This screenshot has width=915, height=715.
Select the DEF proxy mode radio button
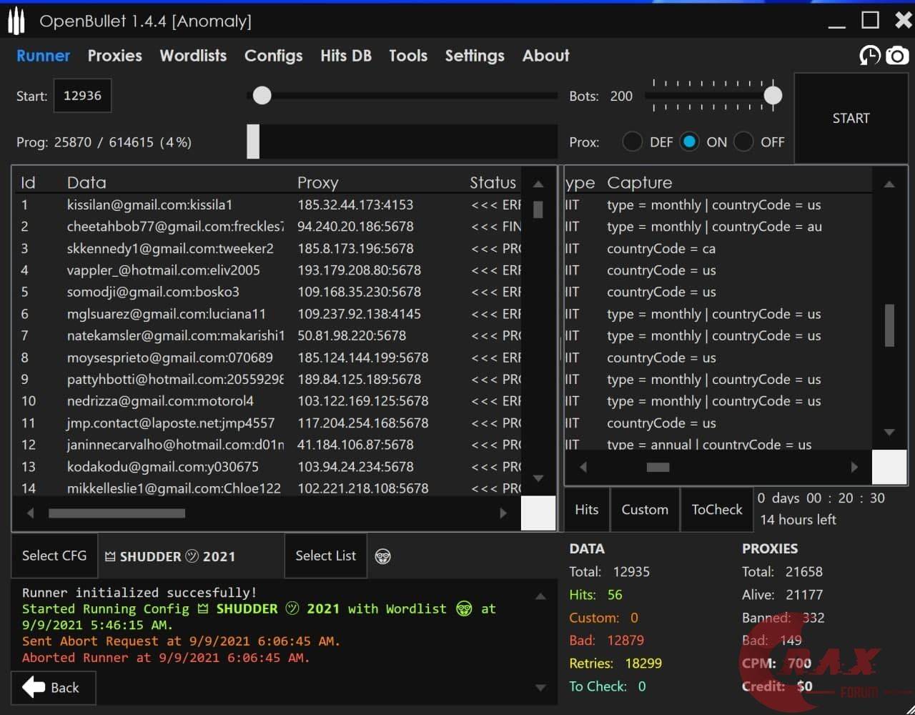tap(632, 142)
